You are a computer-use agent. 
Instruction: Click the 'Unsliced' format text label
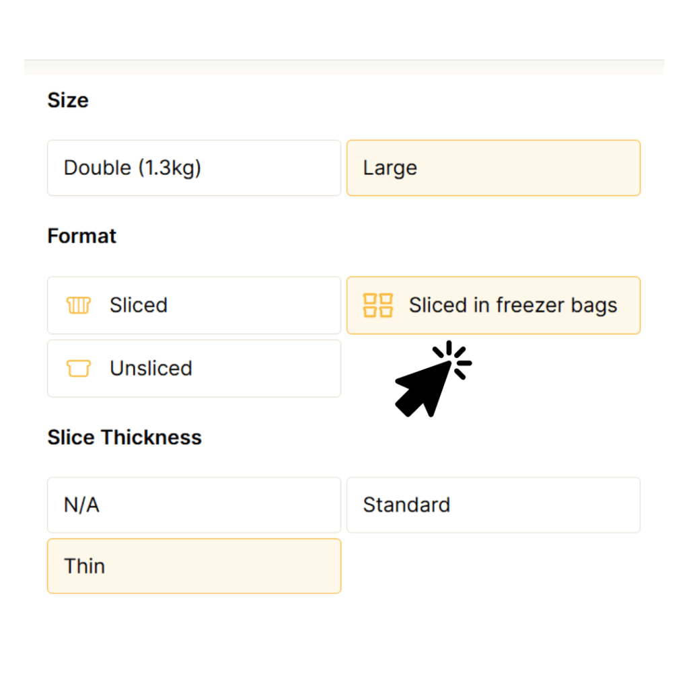151,369
